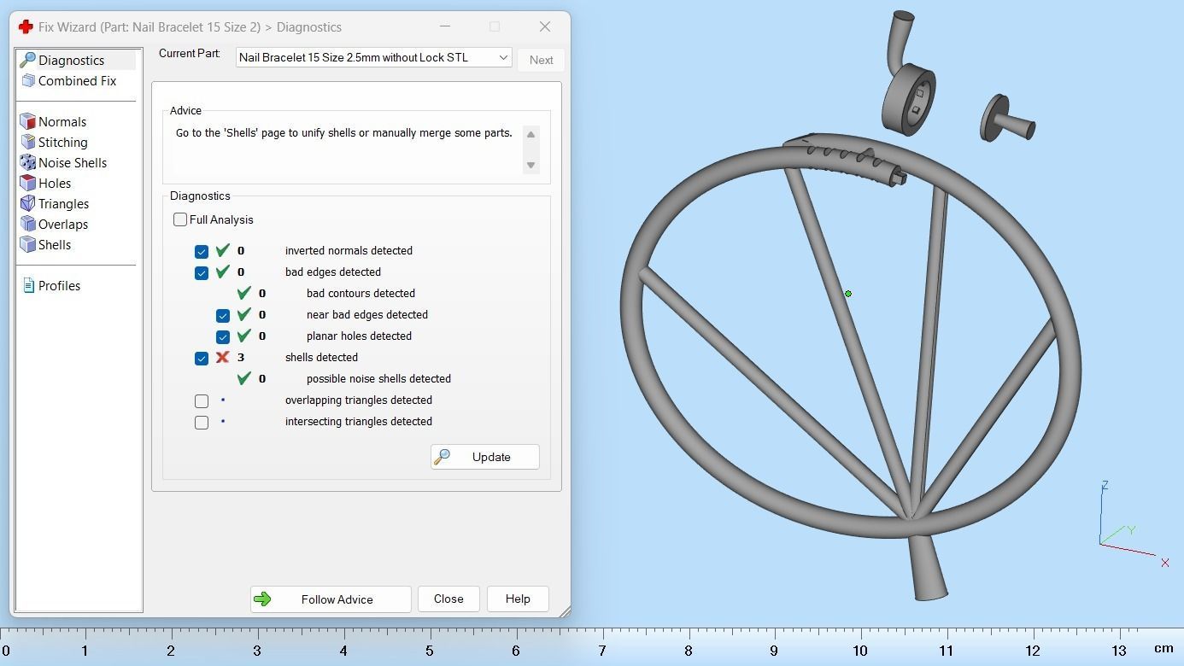Click the Diagnostics magnifier icon in sidebar

[27, 60]
